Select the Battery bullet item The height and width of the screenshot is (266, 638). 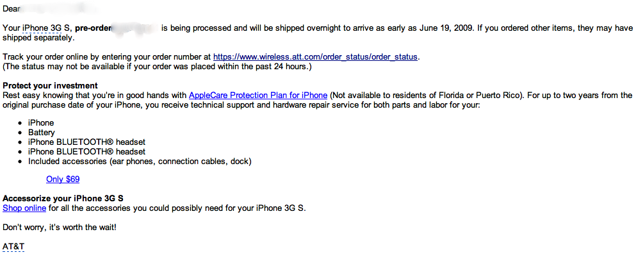42,133
